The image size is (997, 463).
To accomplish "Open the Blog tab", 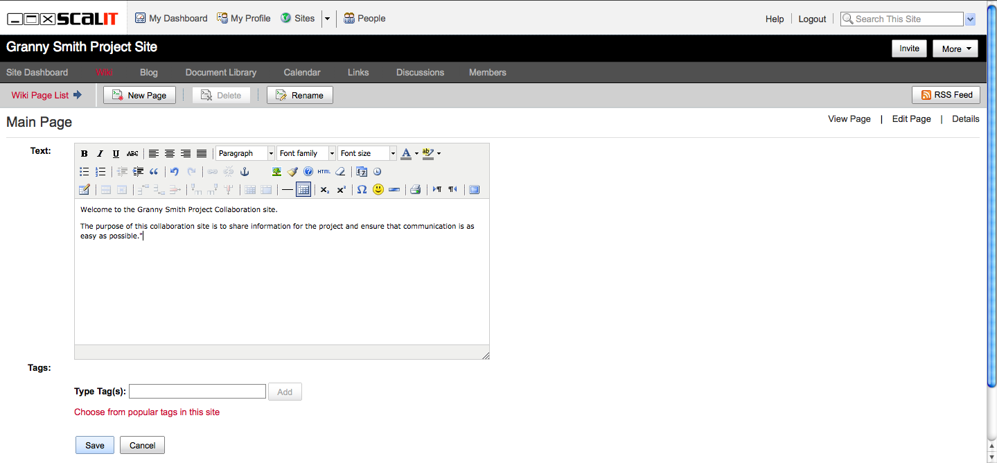I will pos(149,72).
